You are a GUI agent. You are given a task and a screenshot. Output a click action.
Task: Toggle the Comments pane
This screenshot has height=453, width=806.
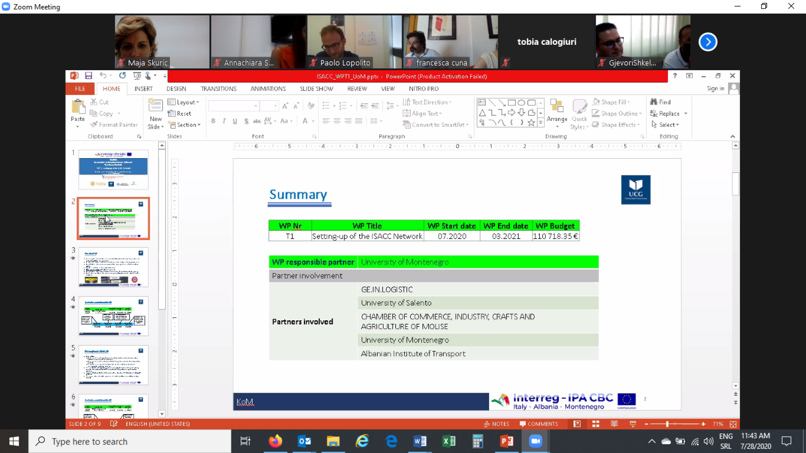(539, 424)
